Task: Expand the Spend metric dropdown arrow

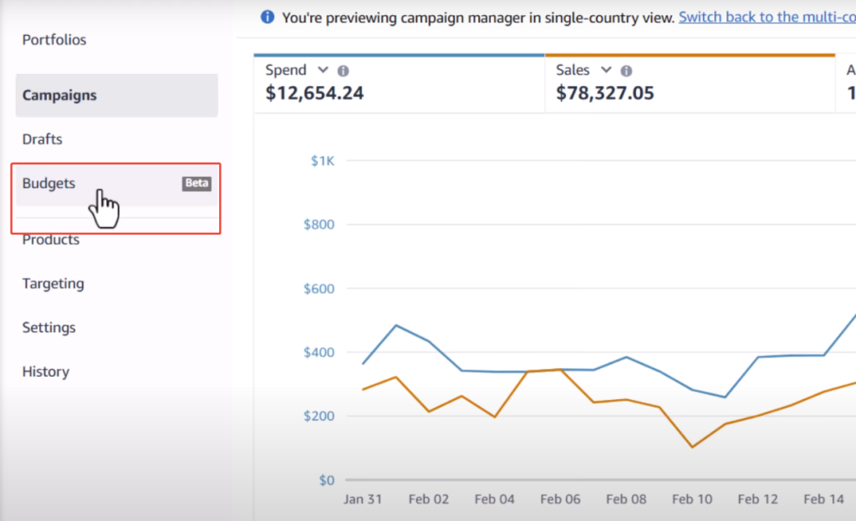Action: (x=323, y=71)
